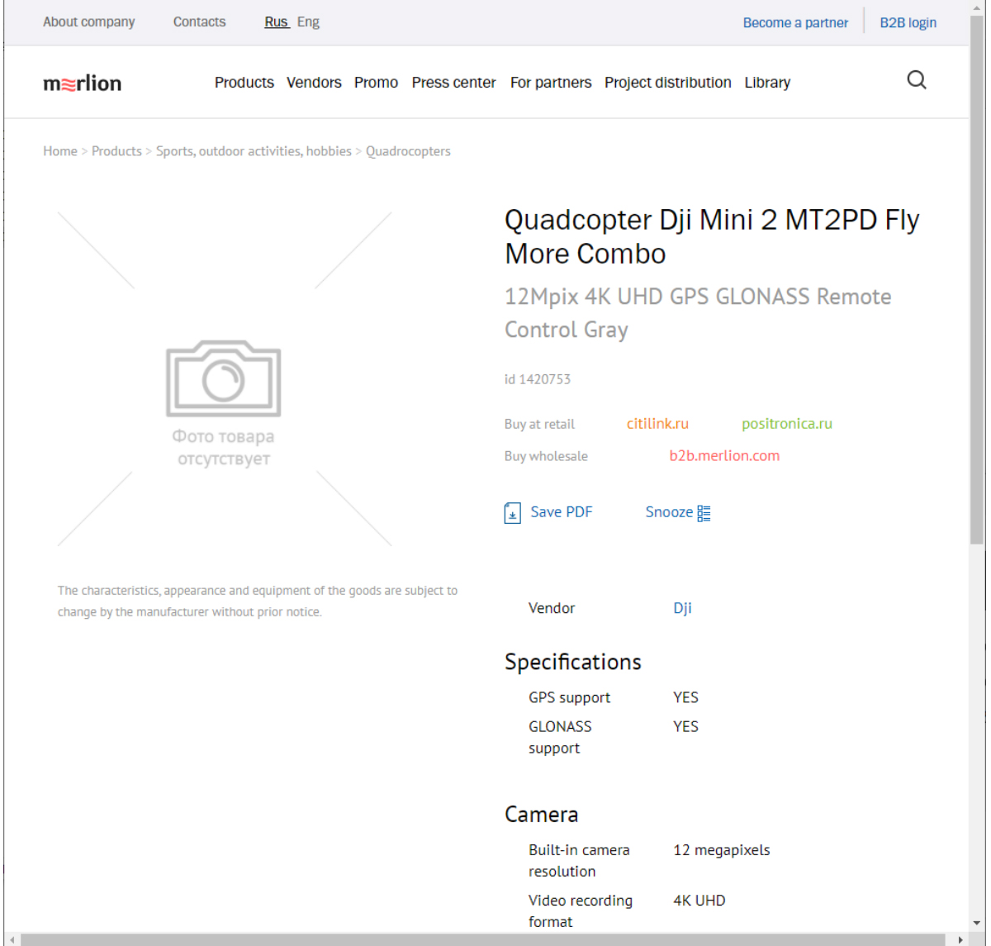Click the GPS support label
The width and height of the screenshot is (991, 946).
click(x=569, y=697)
